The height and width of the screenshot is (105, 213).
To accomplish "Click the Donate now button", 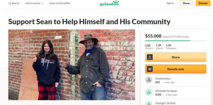I will tap(176, 69).
